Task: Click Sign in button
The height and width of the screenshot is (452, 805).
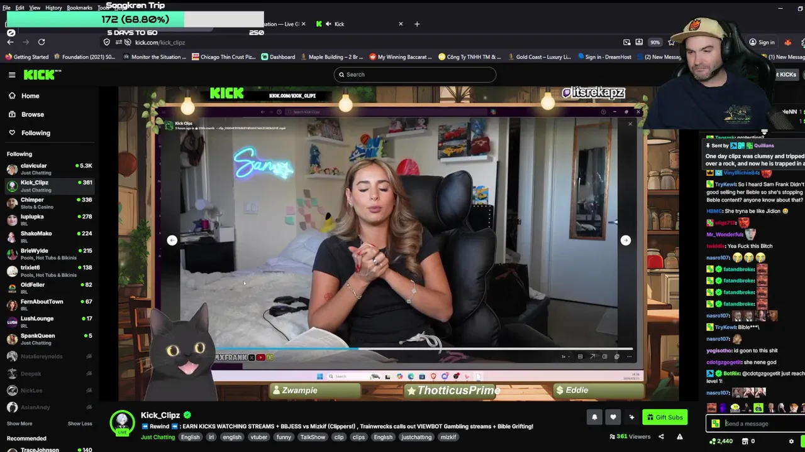Action: [x=762, y=42]
